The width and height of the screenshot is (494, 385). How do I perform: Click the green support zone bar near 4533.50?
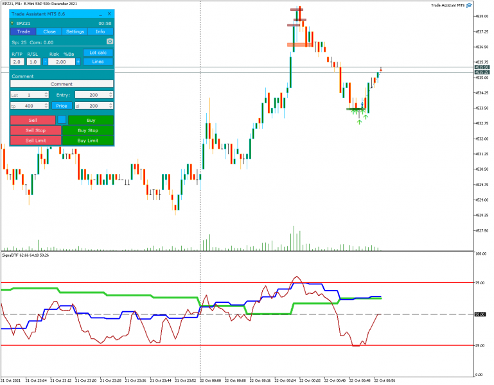pyautogui.click(x=355, y=109)
